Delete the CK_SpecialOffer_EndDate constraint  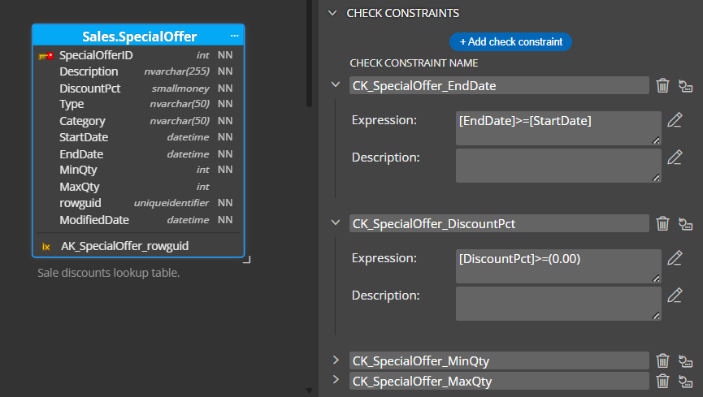[x=662, y=85]
